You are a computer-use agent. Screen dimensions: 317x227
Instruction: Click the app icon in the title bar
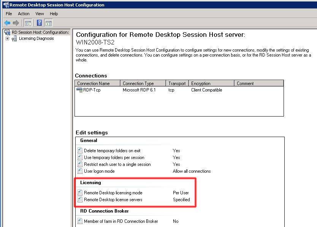point(6,5)
